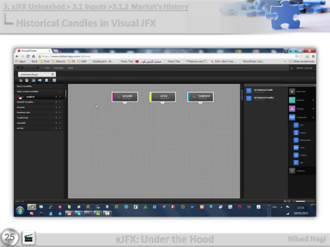Expand the Account variables row arrow
The height and width of the screenshot is (247, 330).
tap(59, 107)
